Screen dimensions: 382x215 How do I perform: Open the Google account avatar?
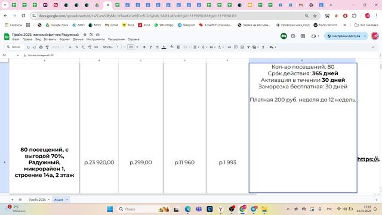point(375,36)
